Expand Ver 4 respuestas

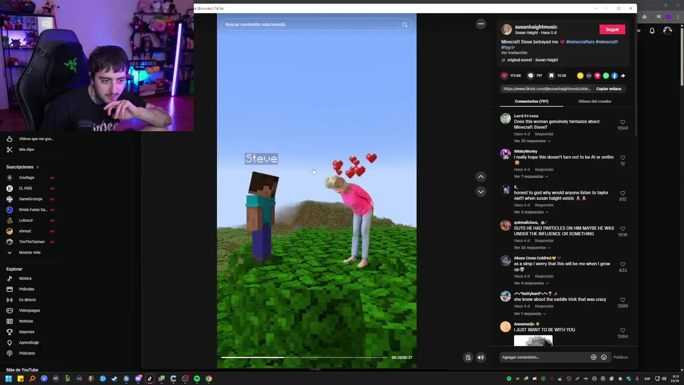coord(531,283)
